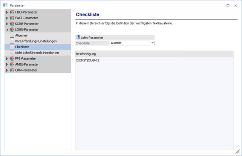This screenshot has height=156, width=242.
Task: Click the FIBU-Parameter book stack icon
Action: pos(12,12)
